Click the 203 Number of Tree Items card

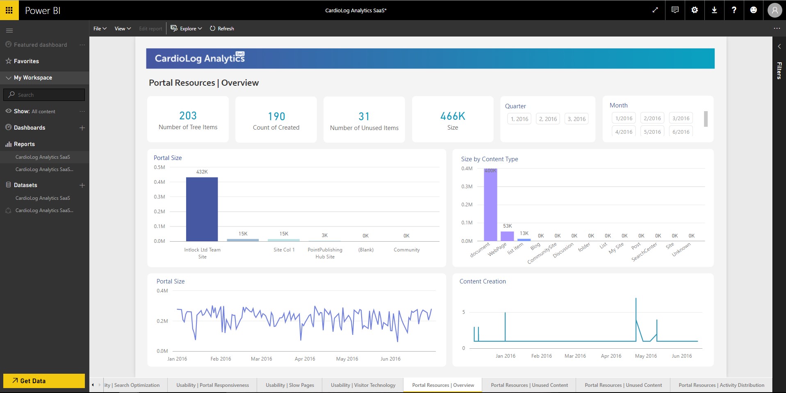tap(188, 119)
